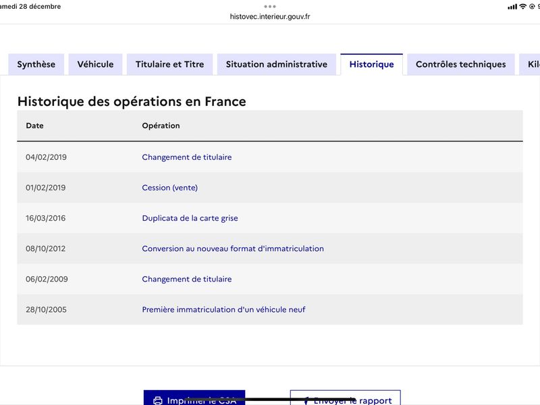Select the date 16/03/2016

tap(45, 218)
